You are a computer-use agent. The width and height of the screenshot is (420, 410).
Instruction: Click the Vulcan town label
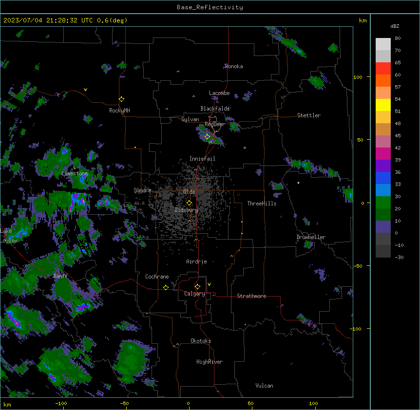[x=264, y=386]
